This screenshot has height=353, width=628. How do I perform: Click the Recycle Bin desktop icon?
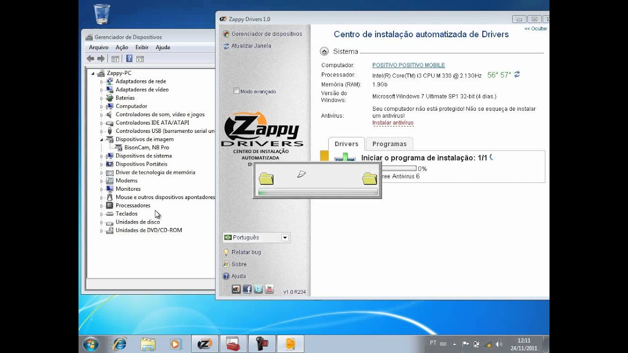[102, 14]
